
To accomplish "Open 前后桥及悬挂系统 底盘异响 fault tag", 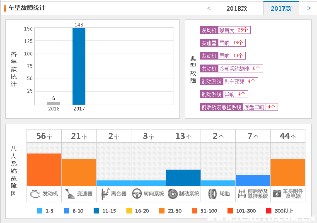I will [x=239, y=107].
